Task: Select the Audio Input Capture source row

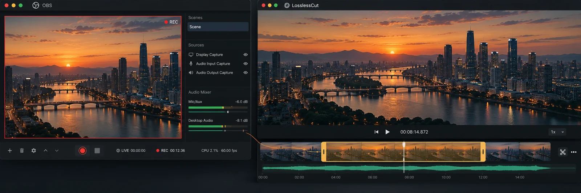Action: [218, 64]
